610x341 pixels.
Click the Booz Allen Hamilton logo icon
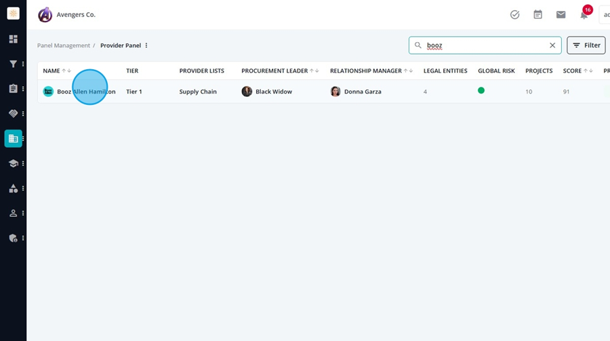tap(48, 92)
